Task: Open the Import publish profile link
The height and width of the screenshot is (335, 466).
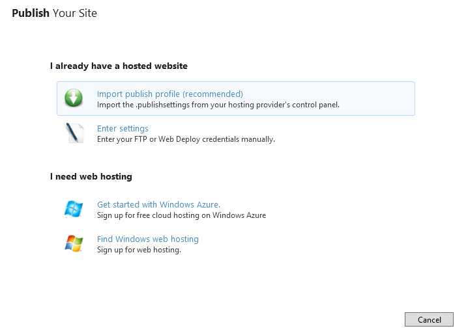Action: [x=169, y=94]
